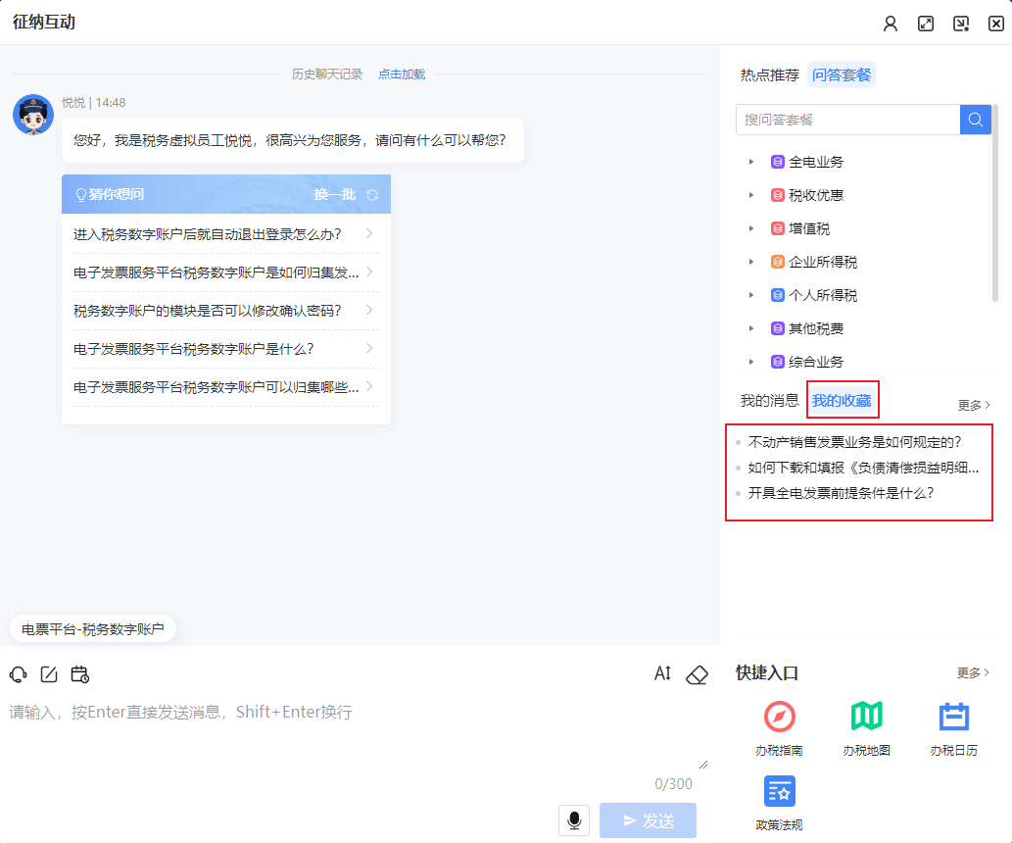Click the 增值税 category icon
Screen dimensions: 1012x843
778,228
